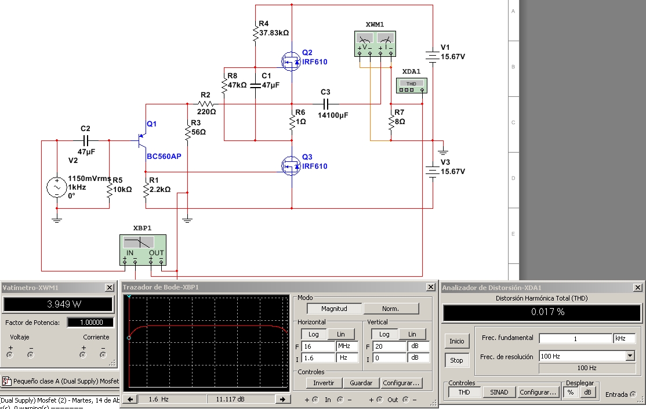Edit fundamental frequency value field

pos(575,338)
